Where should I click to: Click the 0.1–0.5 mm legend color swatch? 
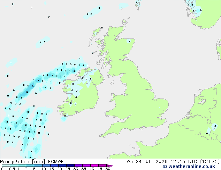6,165
